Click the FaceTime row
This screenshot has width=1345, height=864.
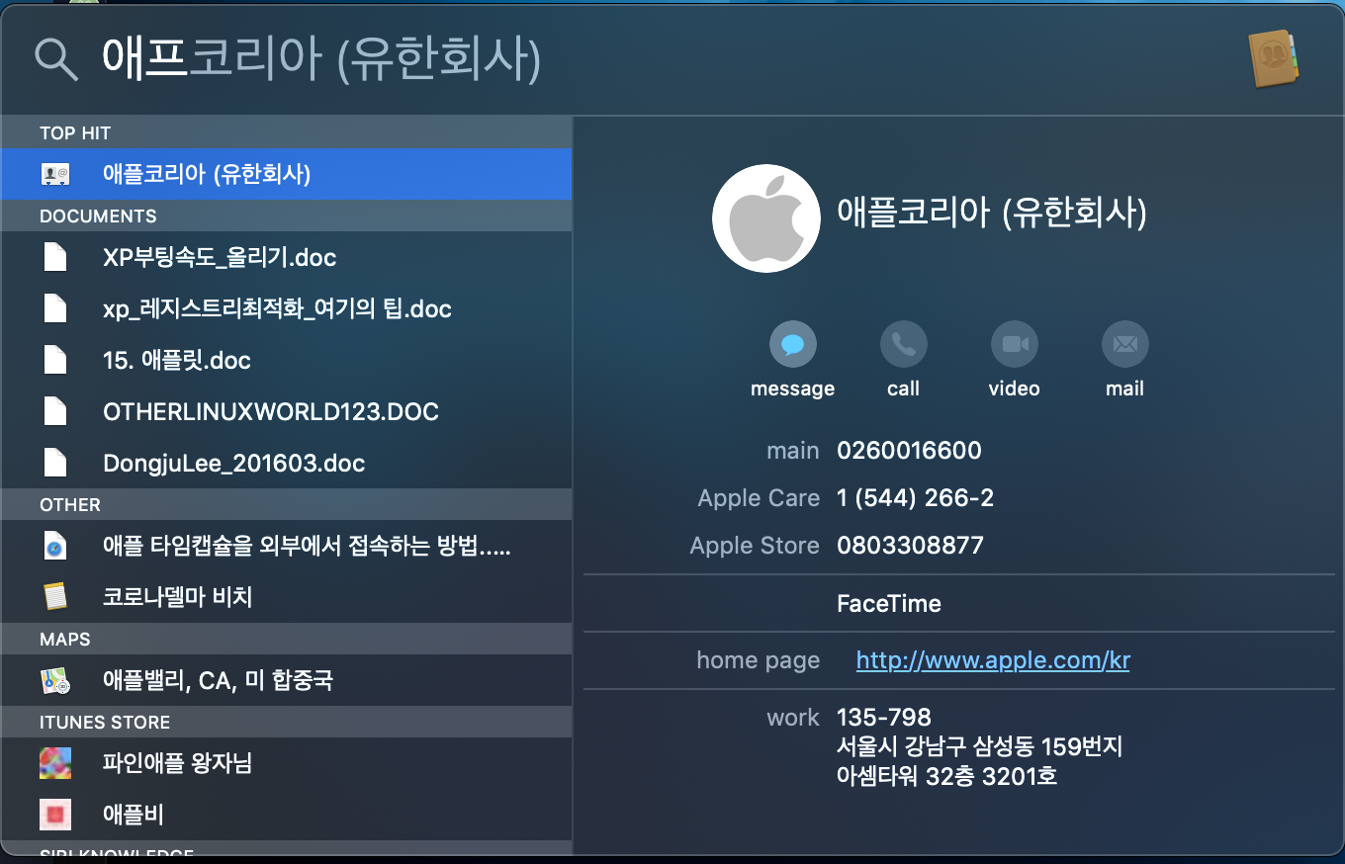click(x=889, y=603)
